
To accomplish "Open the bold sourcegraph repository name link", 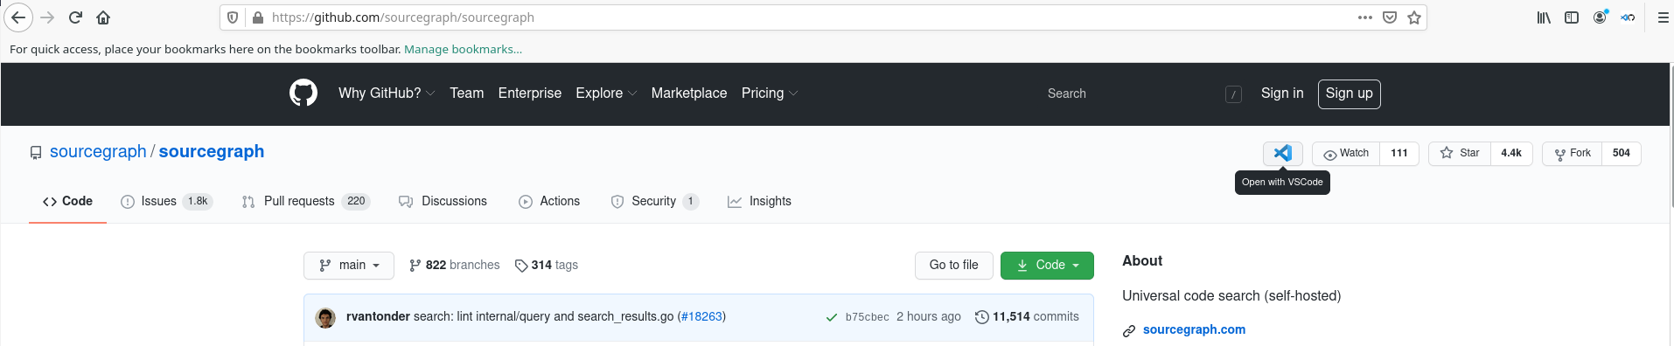I will (x=211, y=152).
